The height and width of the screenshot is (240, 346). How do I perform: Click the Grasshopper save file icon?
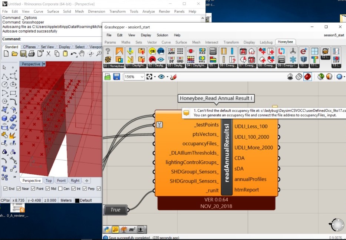116,77
